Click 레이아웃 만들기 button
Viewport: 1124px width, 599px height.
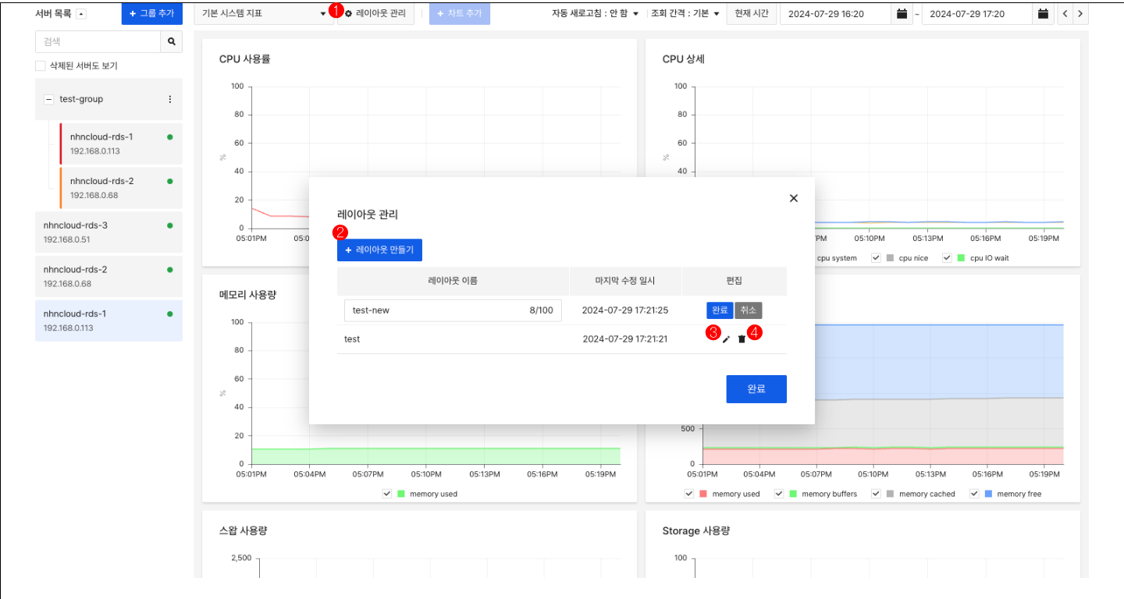pos(379,250)
